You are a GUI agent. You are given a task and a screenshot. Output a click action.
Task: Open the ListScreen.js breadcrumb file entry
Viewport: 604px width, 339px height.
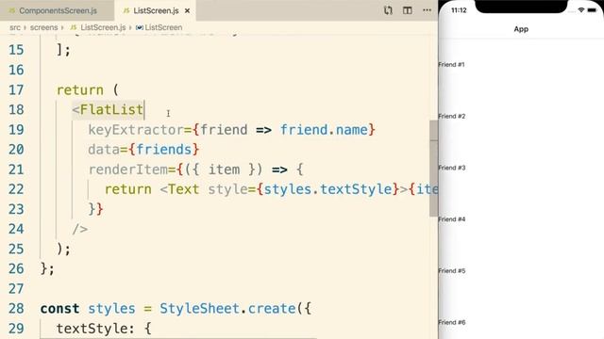click(103, 27)
